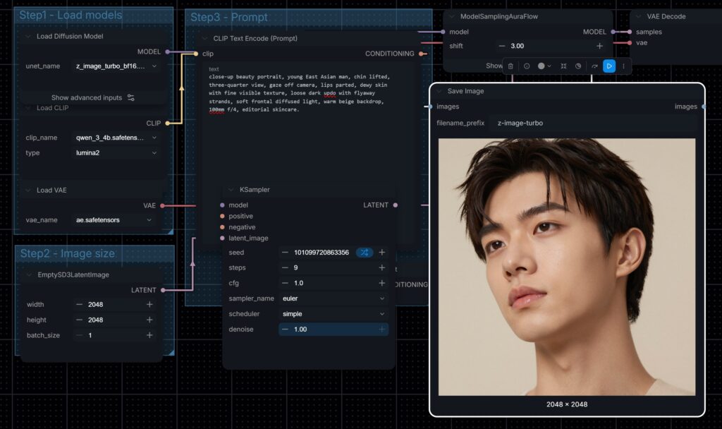Increase steps with the plus button
The image size is (722, 429).
(x=381, y=267)
